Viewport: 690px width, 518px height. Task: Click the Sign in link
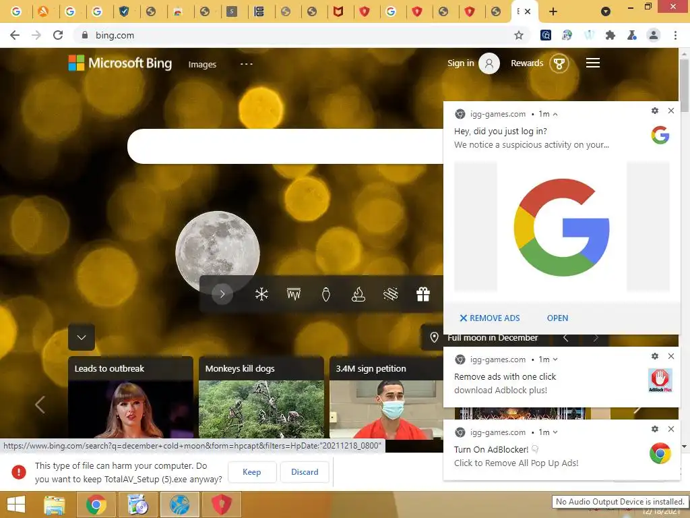pos(460,63)
